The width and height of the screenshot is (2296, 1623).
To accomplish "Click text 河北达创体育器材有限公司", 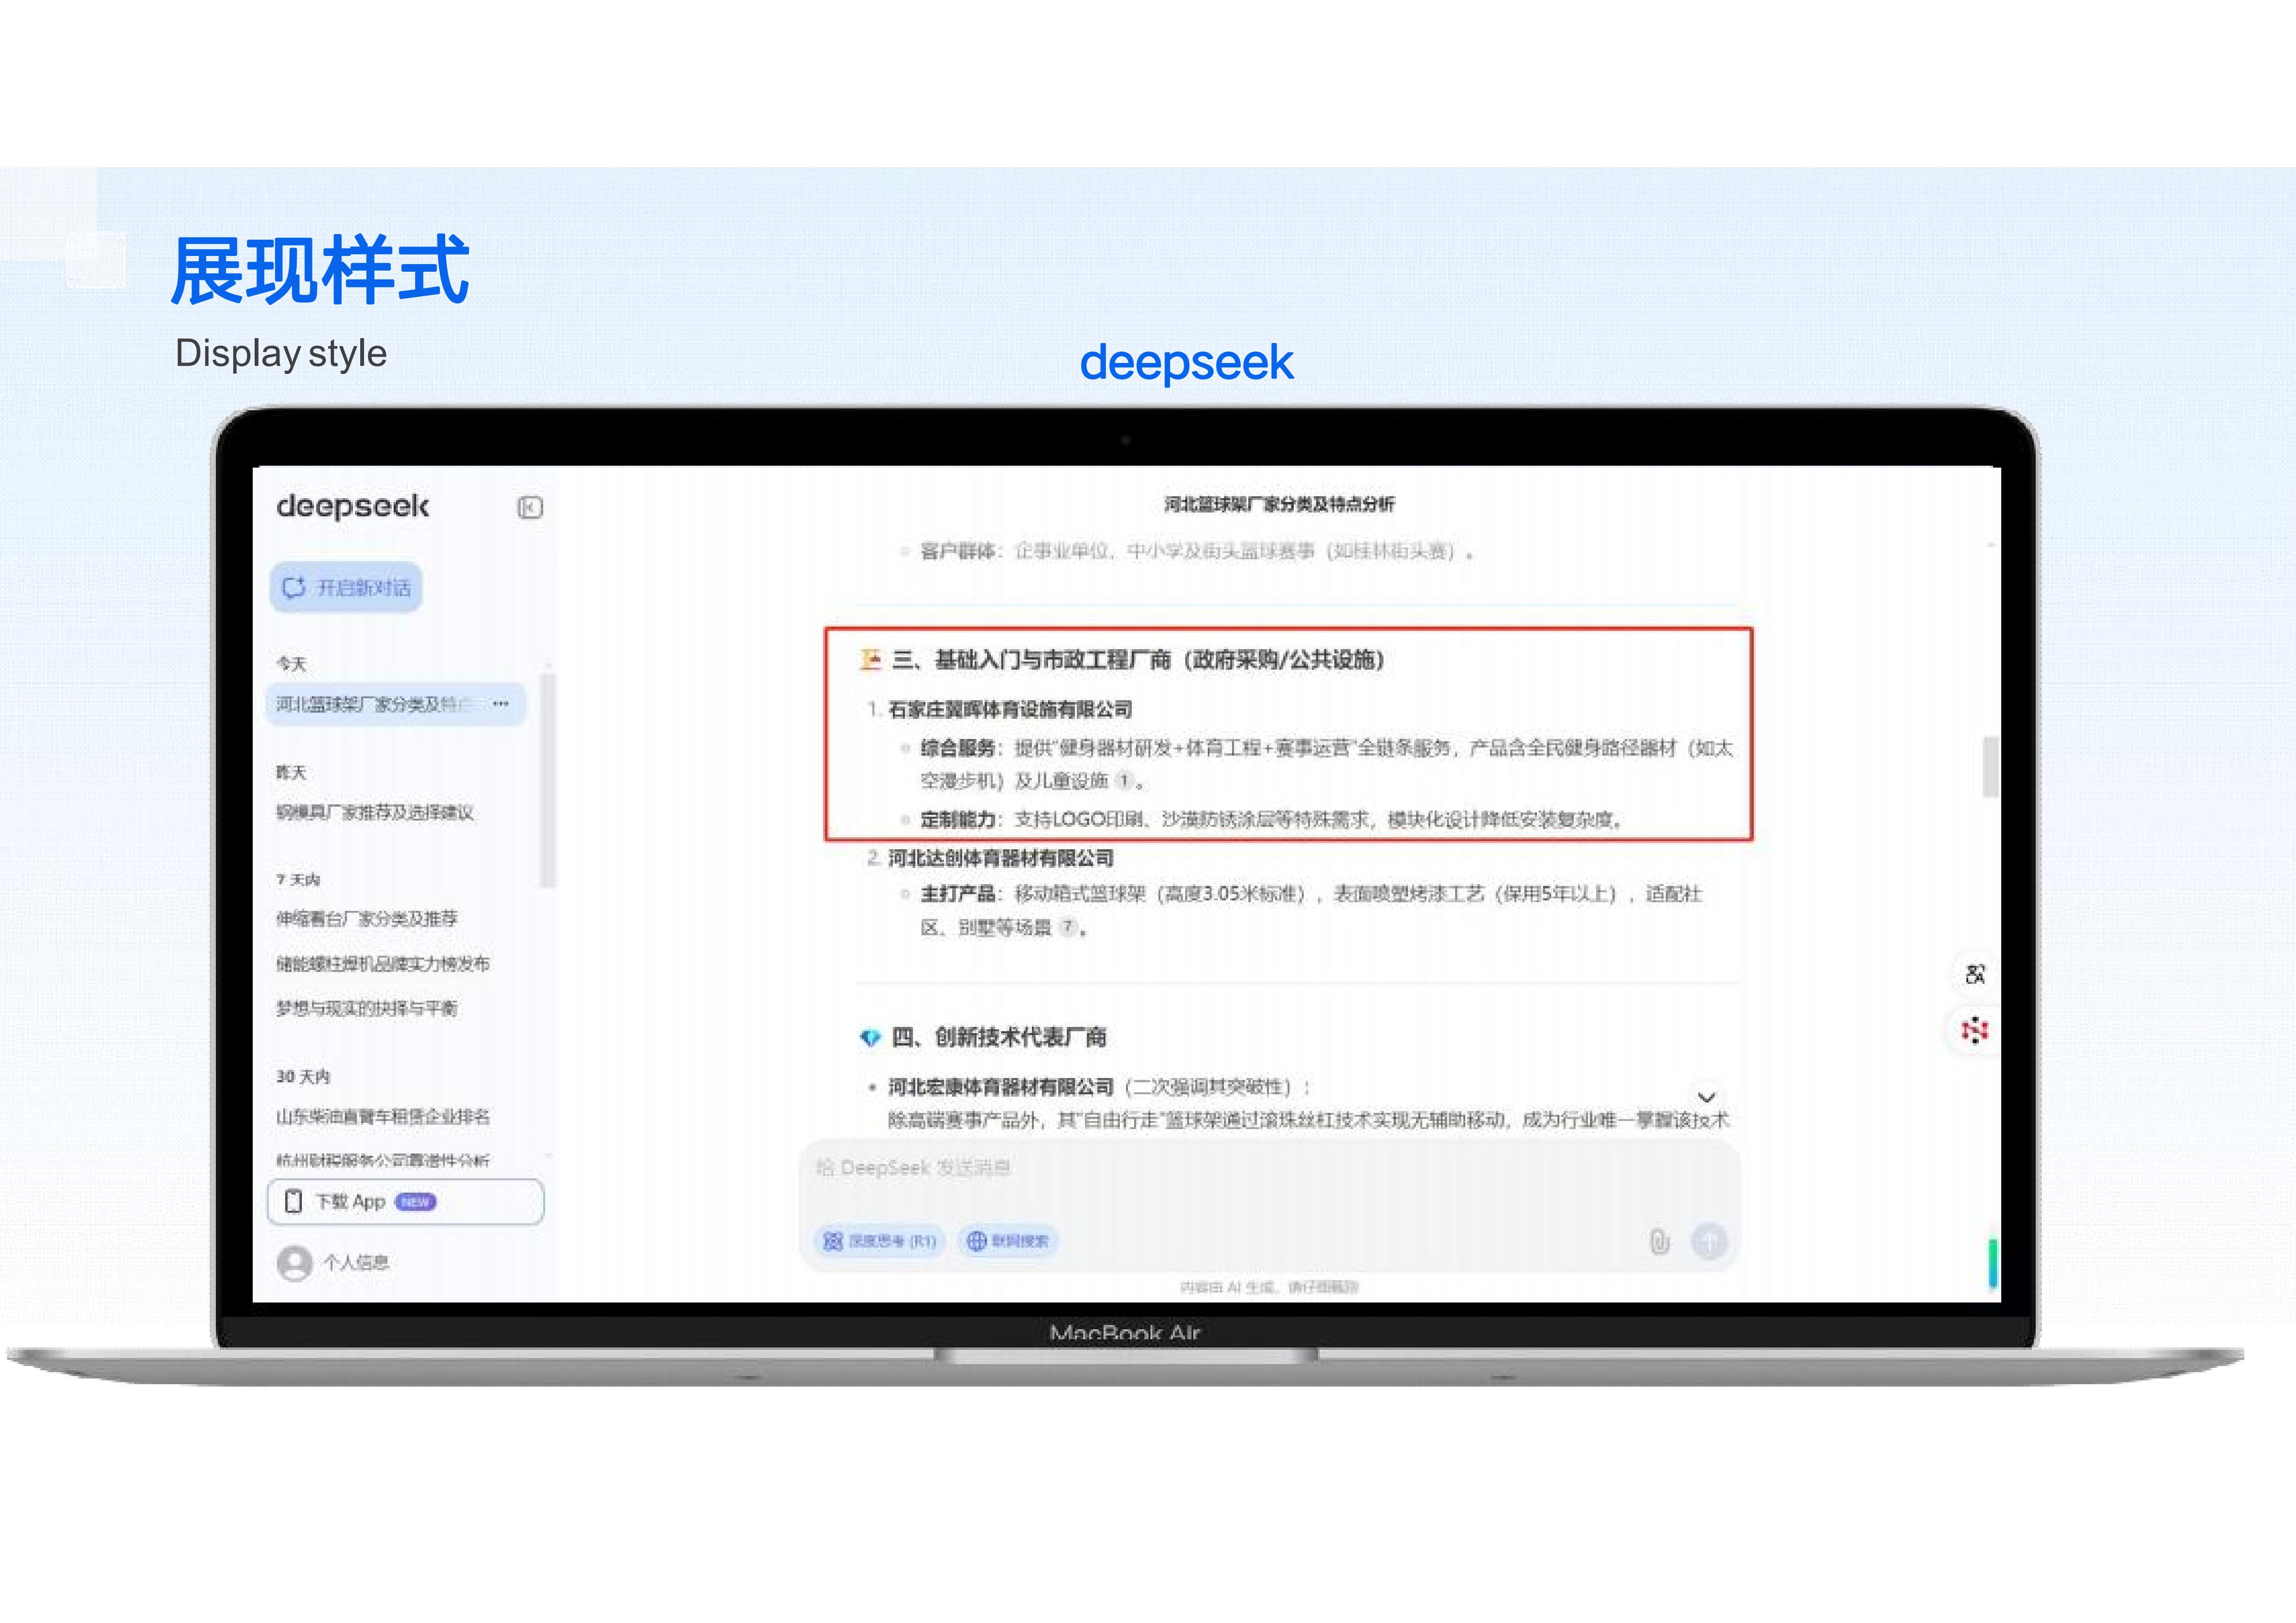I will [x=1001, y=858].
